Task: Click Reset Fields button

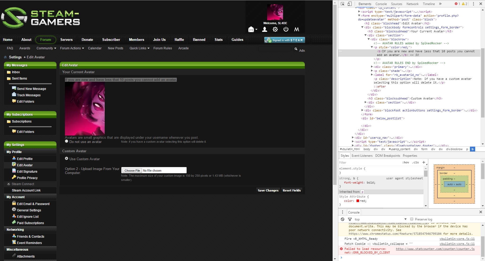Action: pyautogui.click(x=292, y=190)
